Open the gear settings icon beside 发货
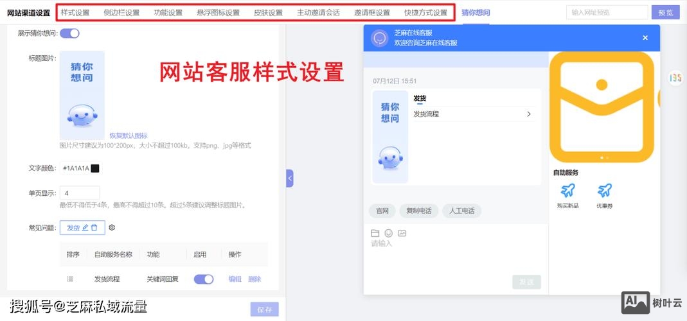 coord(112,228)
